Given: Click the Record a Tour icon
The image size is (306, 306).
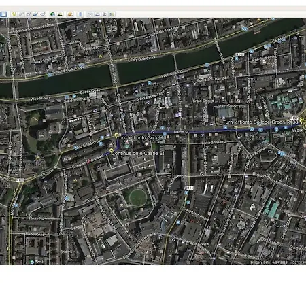Looking at the screenshot, I should click(42, 14).
